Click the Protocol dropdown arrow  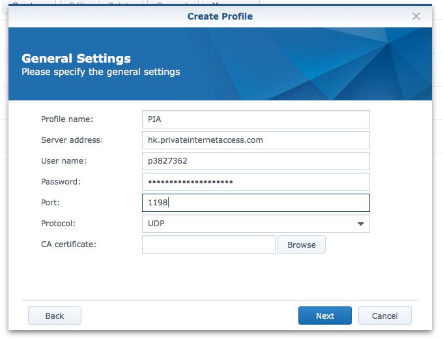coord(360,224)
